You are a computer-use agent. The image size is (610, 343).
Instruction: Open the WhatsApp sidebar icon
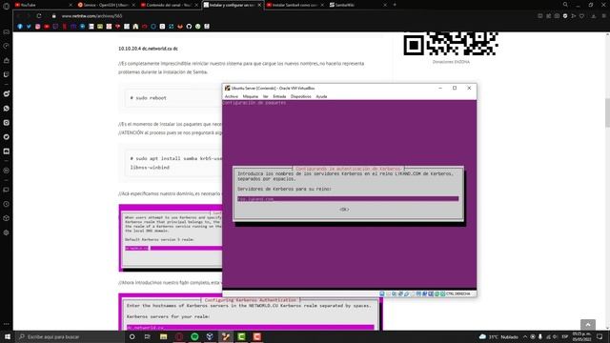tap(7, 108)
